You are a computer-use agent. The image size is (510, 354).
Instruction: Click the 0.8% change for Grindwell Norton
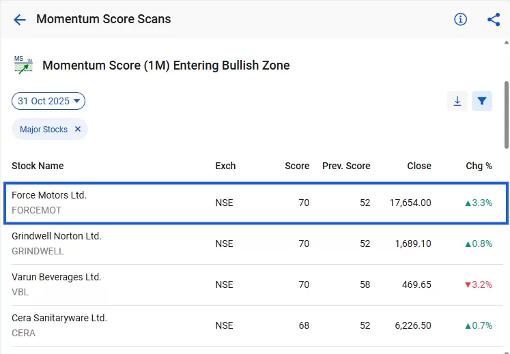[479, 244]
